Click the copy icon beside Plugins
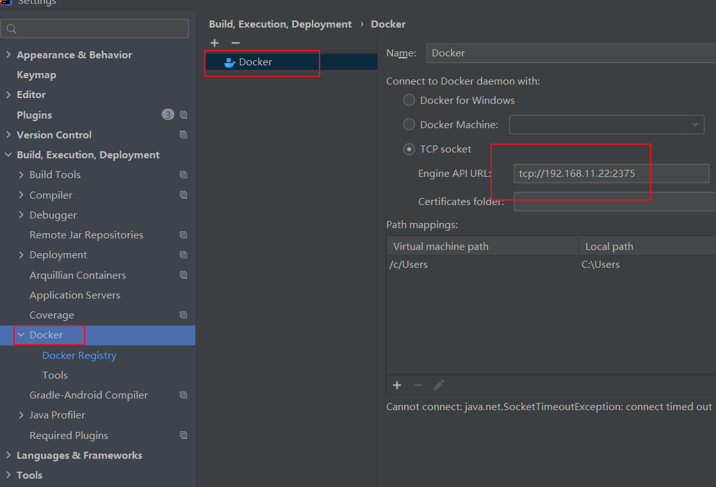 [184, 115]
